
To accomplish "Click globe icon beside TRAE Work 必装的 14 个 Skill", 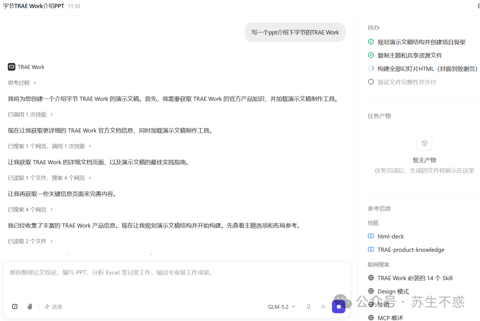I will 371,278.
